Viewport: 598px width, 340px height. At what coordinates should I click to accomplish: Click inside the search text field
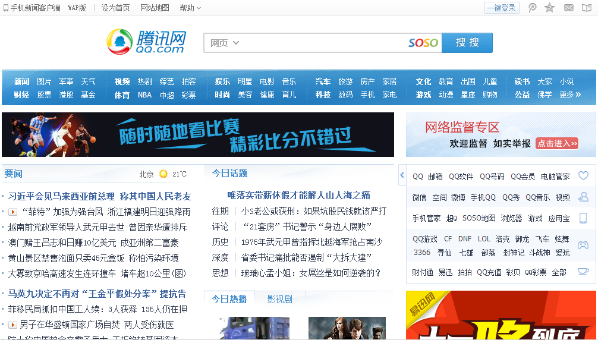click(324, 43)
